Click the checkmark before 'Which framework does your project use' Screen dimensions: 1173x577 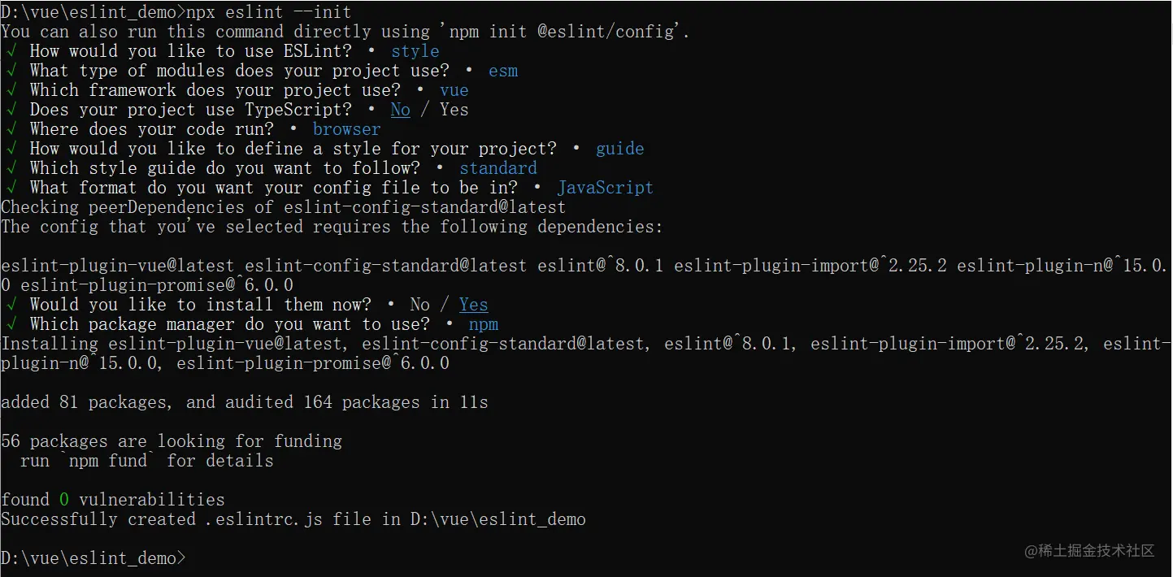(x=11, y=90)
